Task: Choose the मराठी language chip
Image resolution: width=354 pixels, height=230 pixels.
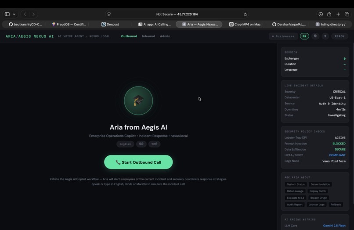Action: pos(154,144)
